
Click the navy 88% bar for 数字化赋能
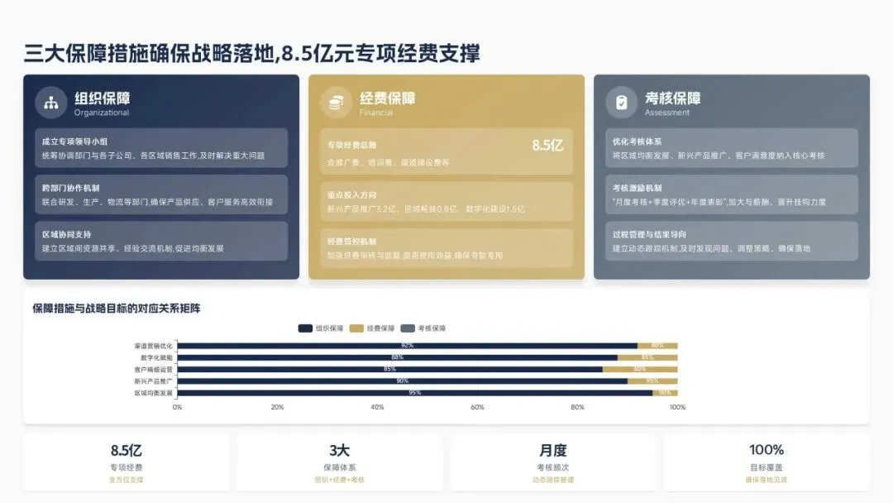(x=398, y=357)
